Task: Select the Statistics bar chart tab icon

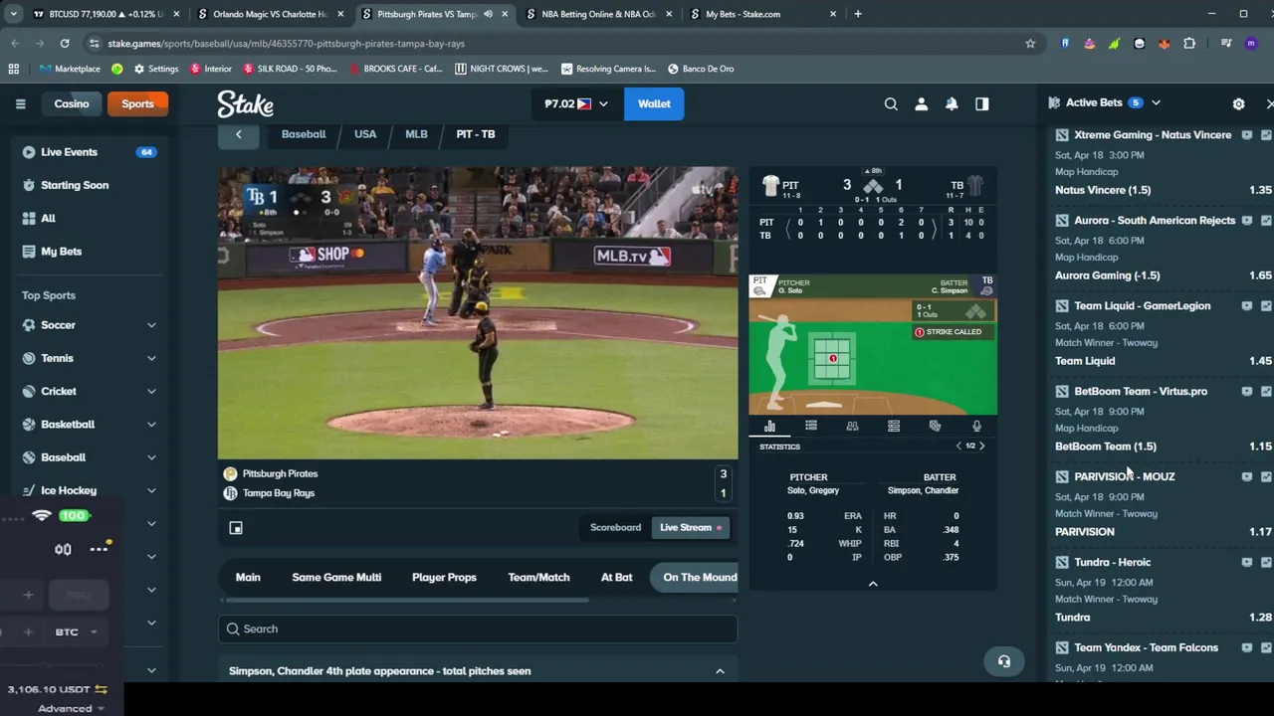Action: point(769,426)
